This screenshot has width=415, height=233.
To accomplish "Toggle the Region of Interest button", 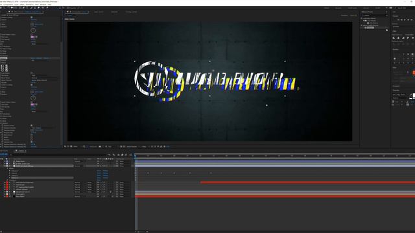I will (121, 146).
